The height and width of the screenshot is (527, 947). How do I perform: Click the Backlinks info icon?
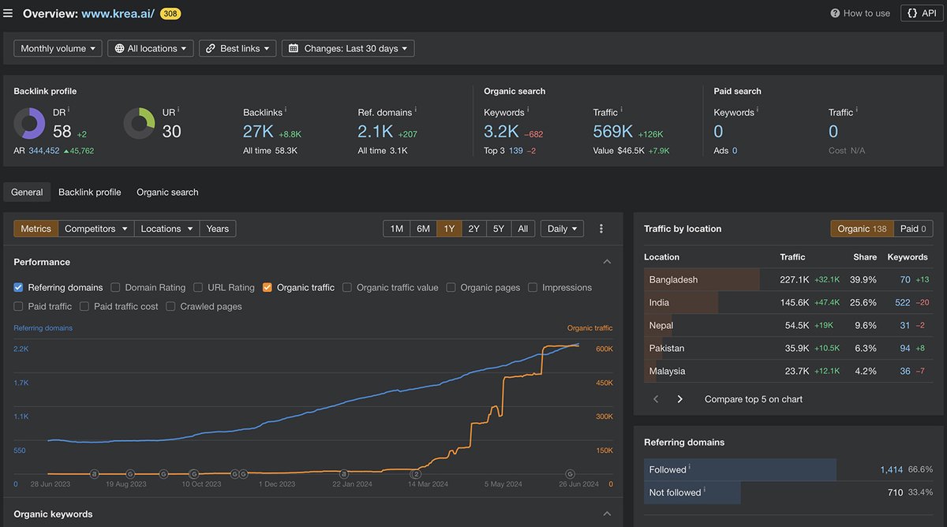[286, 110]
